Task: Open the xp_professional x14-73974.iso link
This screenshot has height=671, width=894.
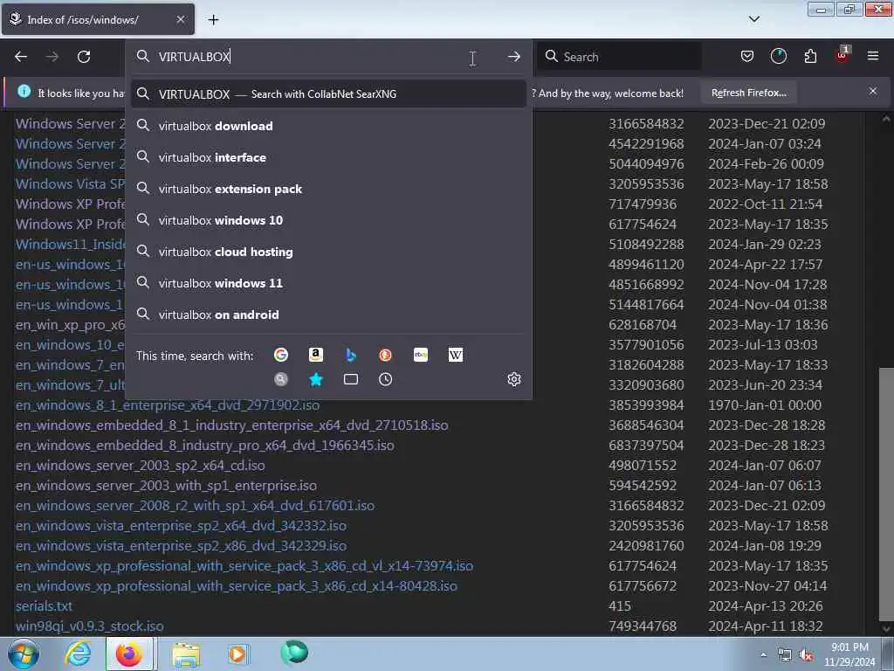Action: (244, 566)
